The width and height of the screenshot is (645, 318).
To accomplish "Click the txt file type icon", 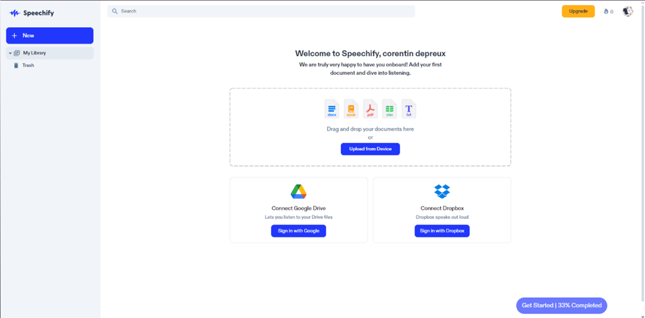I will (409, 109).
